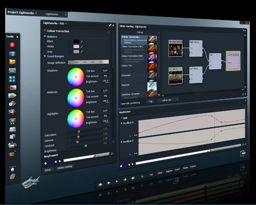Image resolution: width=256 pixels, height=205 pixels.
Task: Open the Export tool with yellow arrow
Action: 12,95
